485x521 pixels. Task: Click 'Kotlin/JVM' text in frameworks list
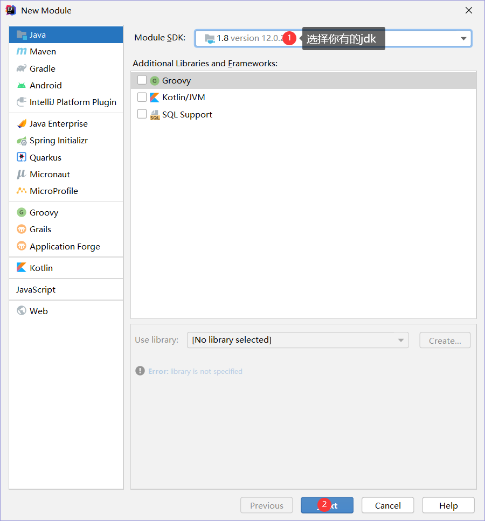pos(184,98)
